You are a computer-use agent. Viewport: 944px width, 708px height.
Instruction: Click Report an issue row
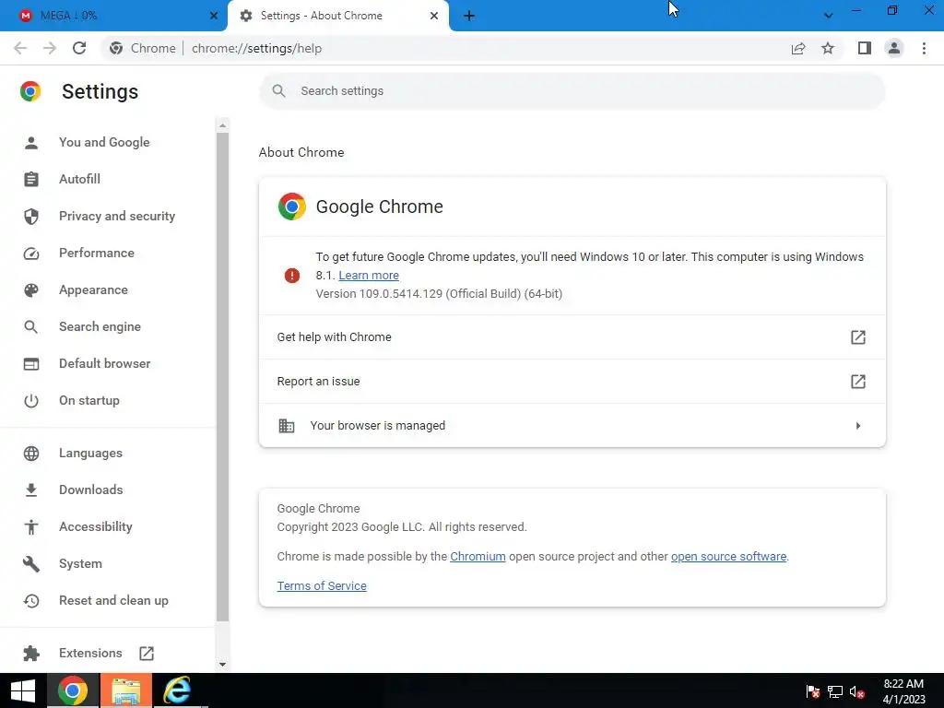pyautogui.click(x=572, y=381)
